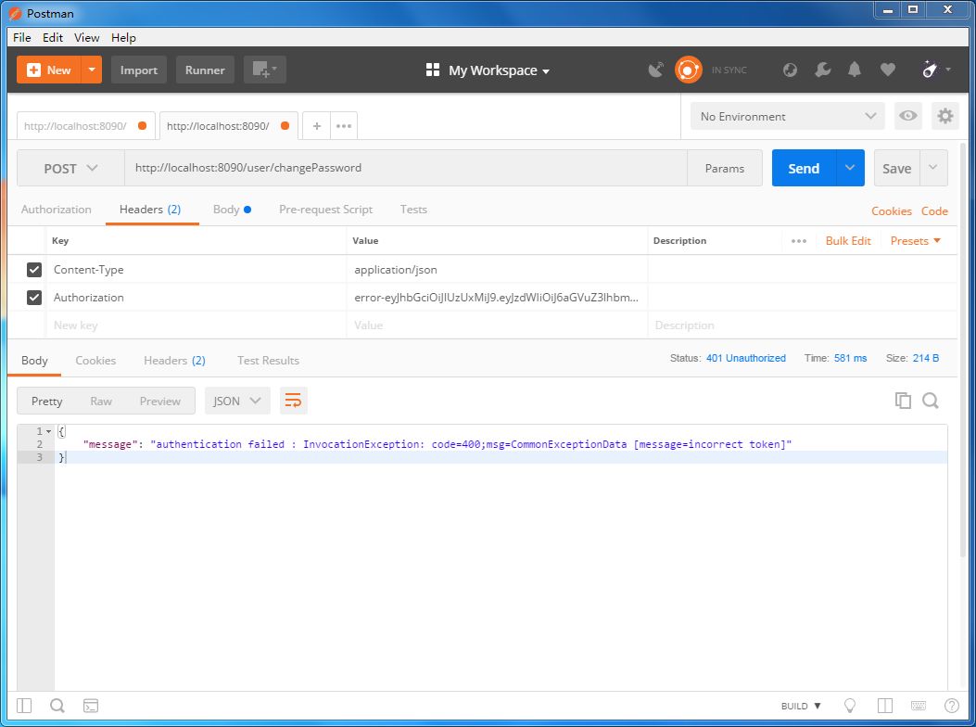Open the View menu

[x=86, y=37]
